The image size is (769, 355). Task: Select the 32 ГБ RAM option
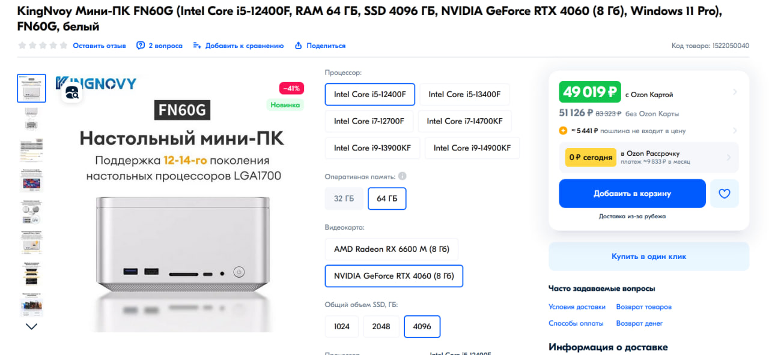pyautogui.click(x=344, y=199)
